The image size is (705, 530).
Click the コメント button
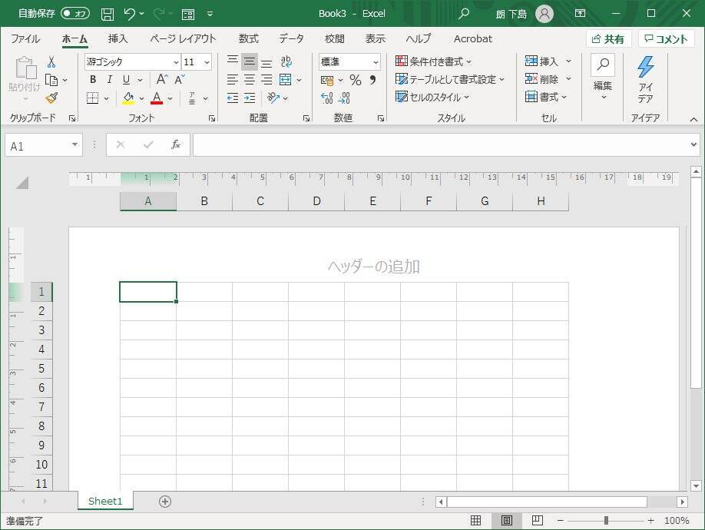click(666, 39)
